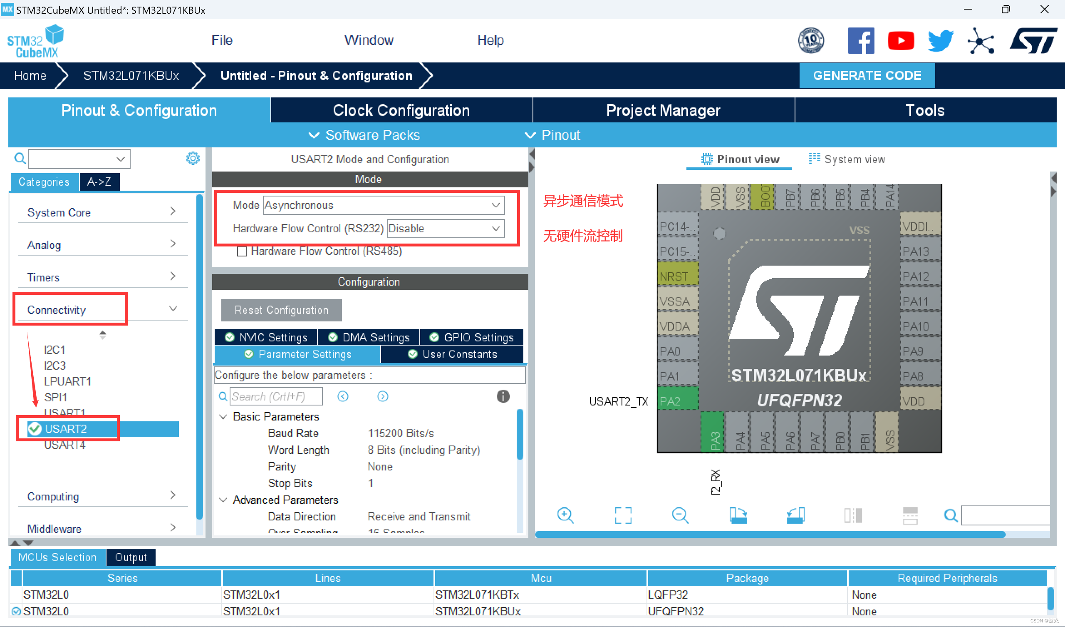
Task: Collapse the Advanced Parameters group
Action: pyautogui.click(x=223, y=500)
